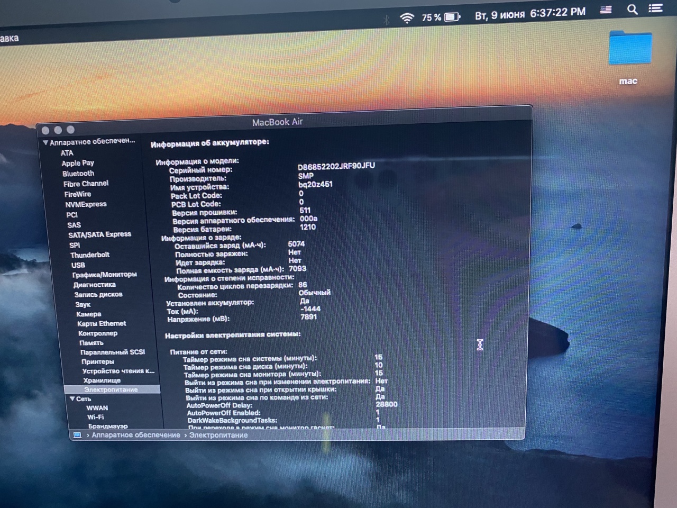
Task: Open Spotlight search magnifier icon
Action: pyautogui.click(x=632, y=10)
